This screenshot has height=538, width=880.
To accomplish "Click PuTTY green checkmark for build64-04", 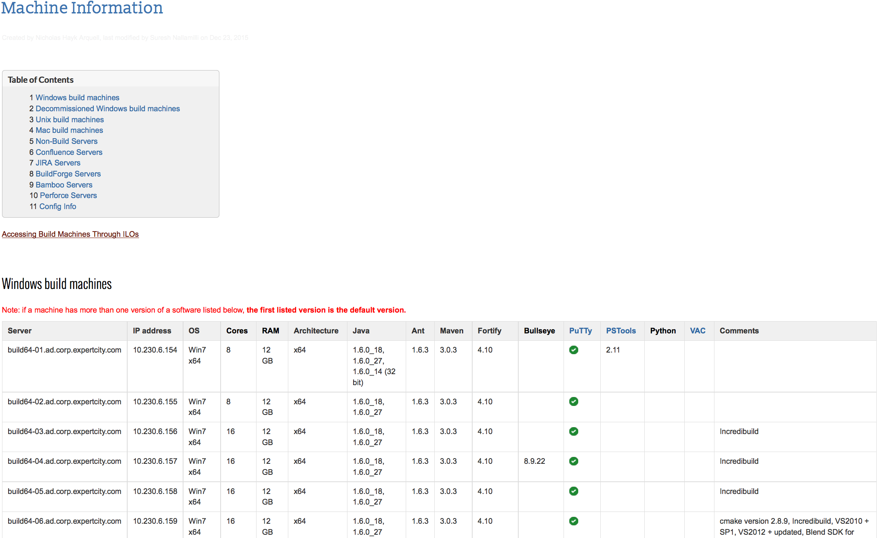I will coord(573,461).
